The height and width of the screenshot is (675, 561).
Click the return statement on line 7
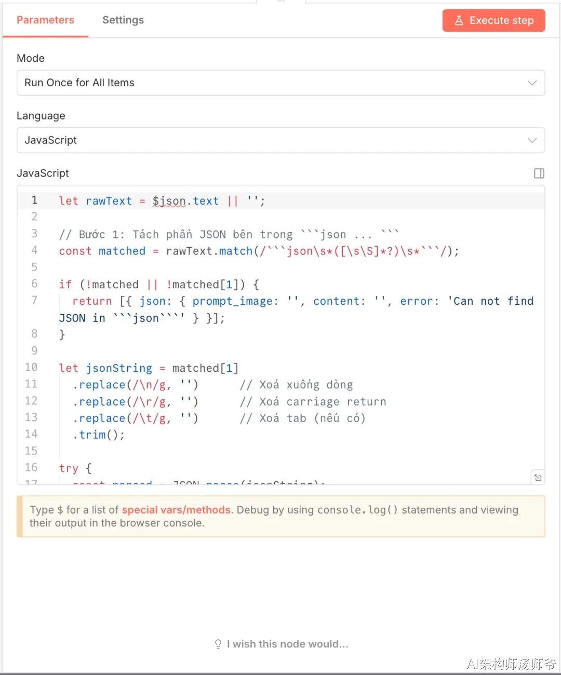point(92,301)
